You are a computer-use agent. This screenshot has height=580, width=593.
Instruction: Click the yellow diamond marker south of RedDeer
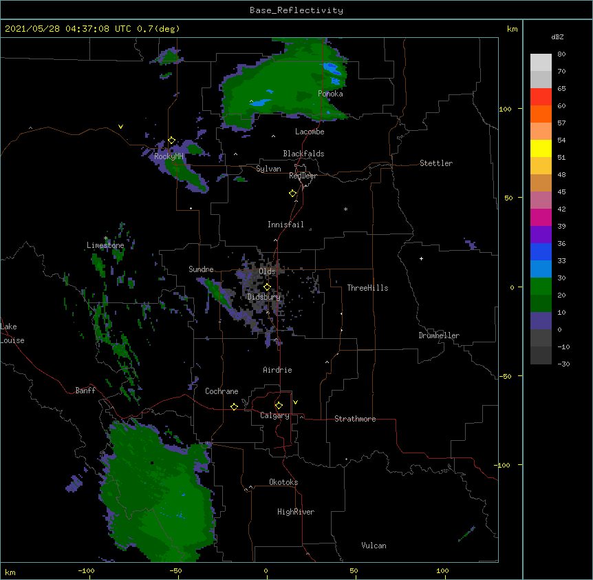pos(292,194)
